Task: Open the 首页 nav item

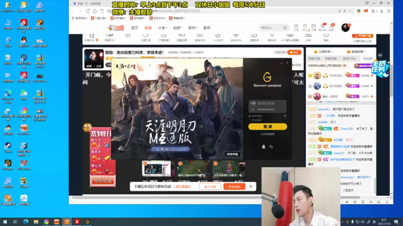Action: tap(135, 28)
